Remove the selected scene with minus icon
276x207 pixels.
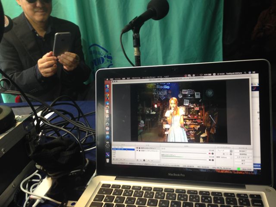pos(117,159)
